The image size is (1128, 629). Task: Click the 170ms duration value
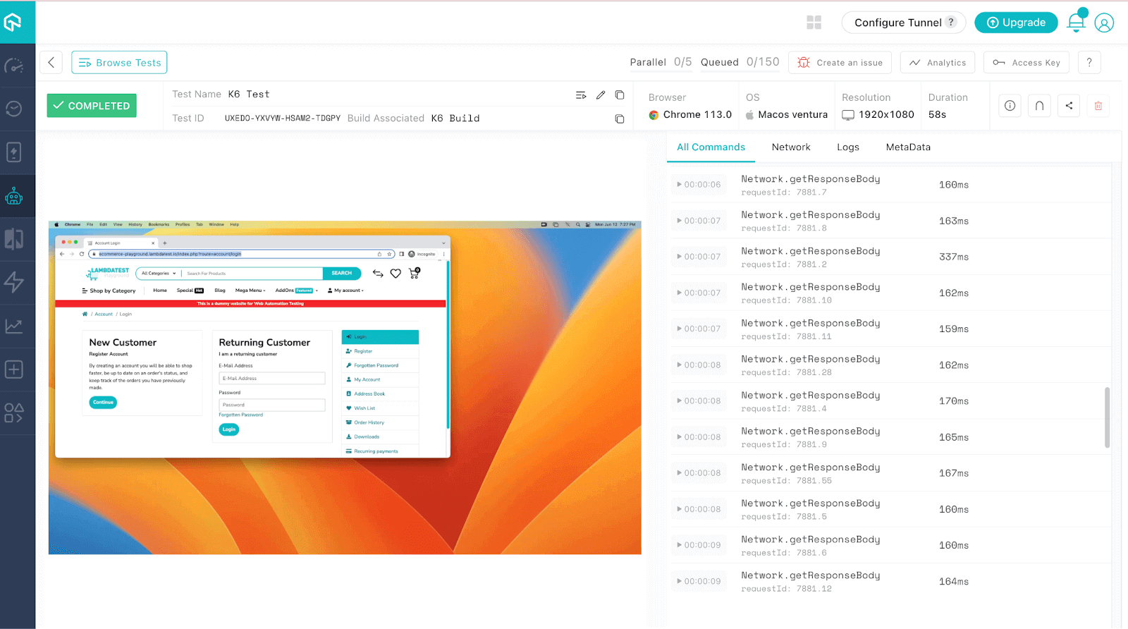coord(954,401)
